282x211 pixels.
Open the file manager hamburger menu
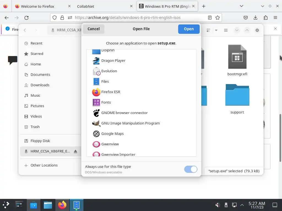(x=226, y=30)
